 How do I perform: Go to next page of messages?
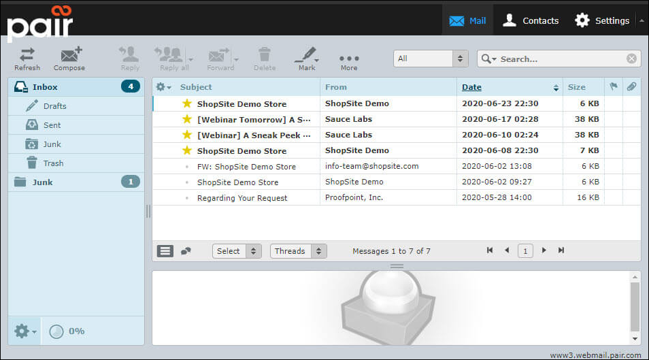pos(544,250)
